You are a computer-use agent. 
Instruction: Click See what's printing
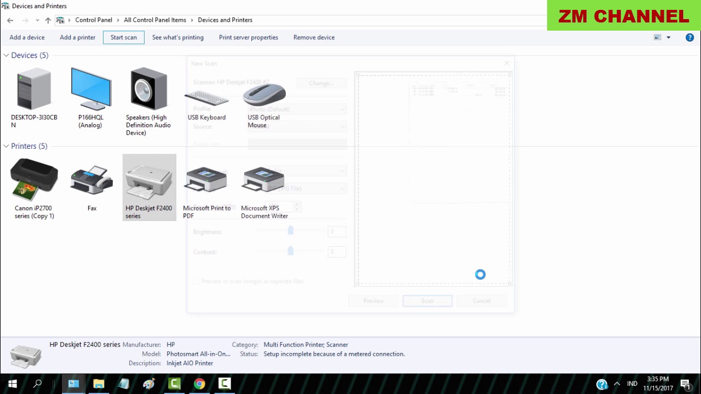(178, 37)
